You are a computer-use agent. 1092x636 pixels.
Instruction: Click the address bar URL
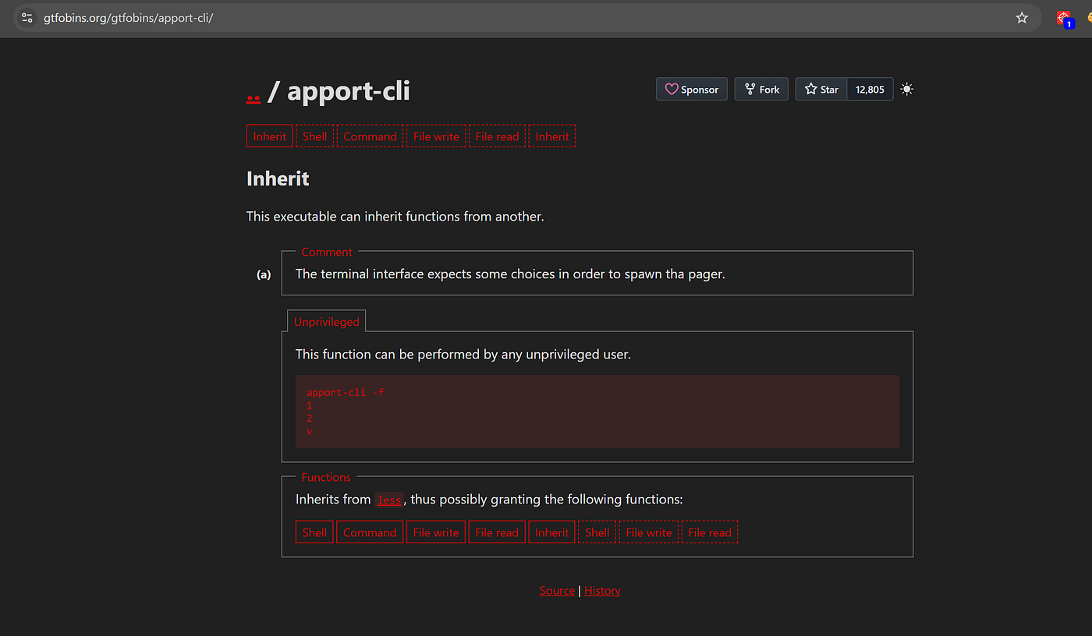129,17
